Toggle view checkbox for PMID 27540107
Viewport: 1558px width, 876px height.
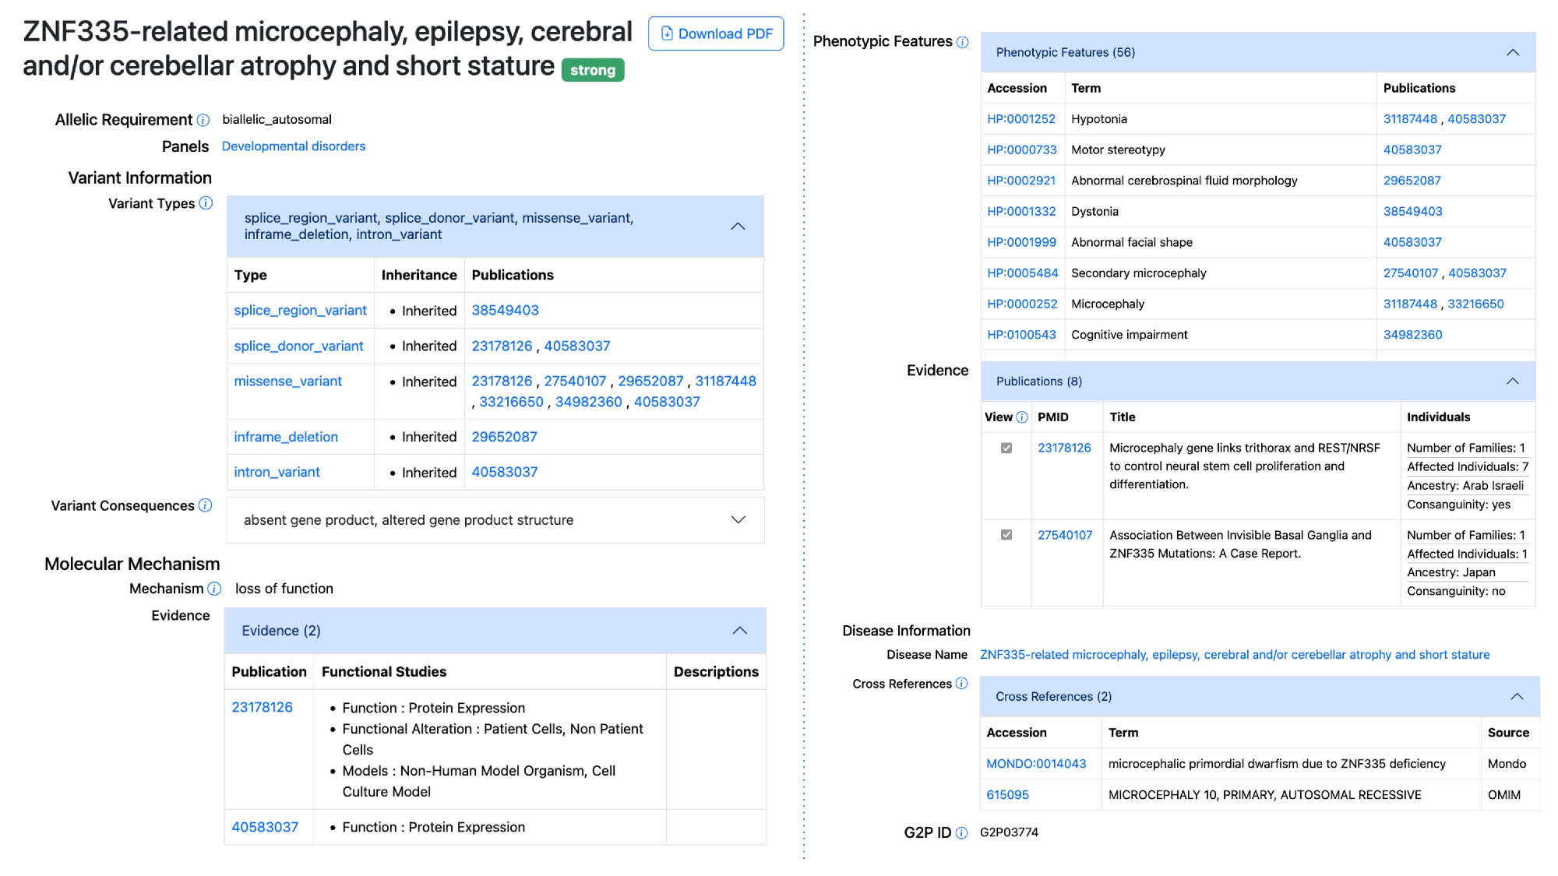click(1006, 536)
